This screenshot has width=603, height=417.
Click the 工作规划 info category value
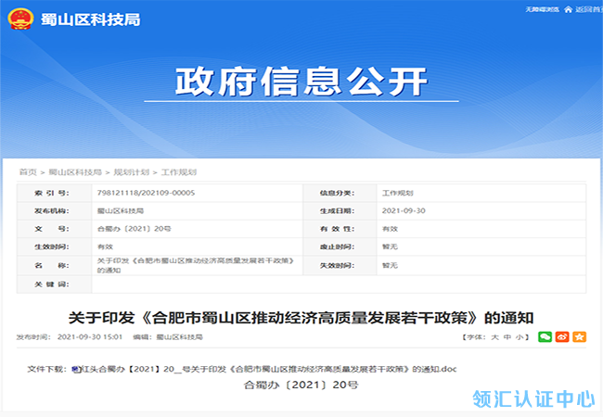[397, 193]
